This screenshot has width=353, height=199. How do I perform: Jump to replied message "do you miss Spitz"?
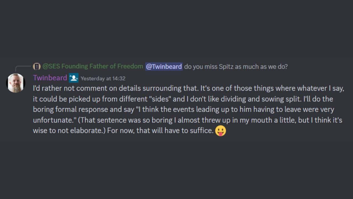(236, 66)
